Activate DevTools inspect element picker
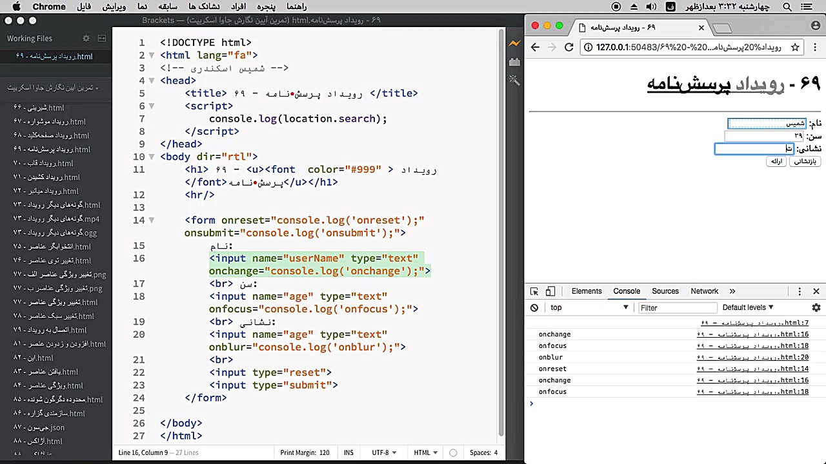826x464 pixels. (x=534, y=291)
